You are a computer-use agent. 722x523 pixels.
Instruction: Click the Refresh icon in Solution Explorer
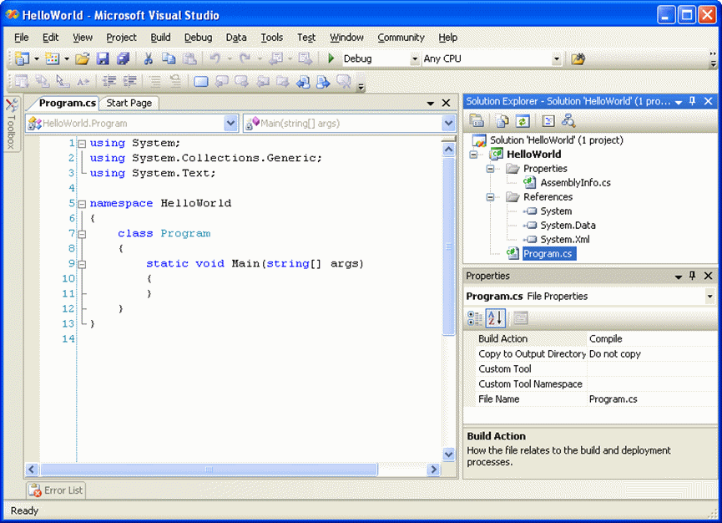pyautogui.click(x=523, y=121)
